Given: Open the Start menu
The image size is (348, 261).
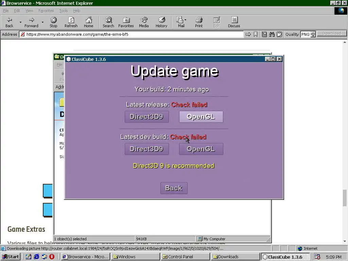Looking at the screenshot, I should point(11,257).
